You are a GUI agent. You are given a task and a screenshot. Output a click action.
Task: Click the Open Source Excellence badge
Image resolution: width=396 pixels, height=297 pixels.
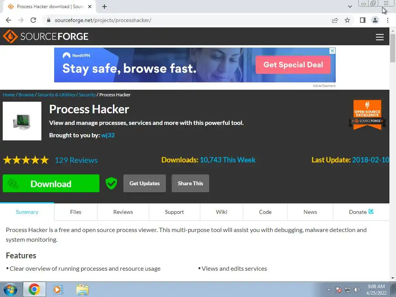[367, 114]
